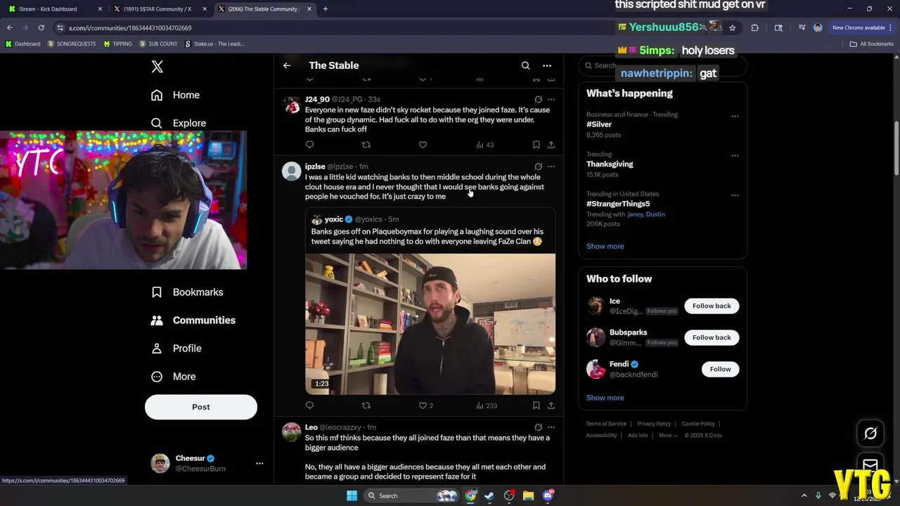Open more menu on ipzlse's post

(551, 167)
